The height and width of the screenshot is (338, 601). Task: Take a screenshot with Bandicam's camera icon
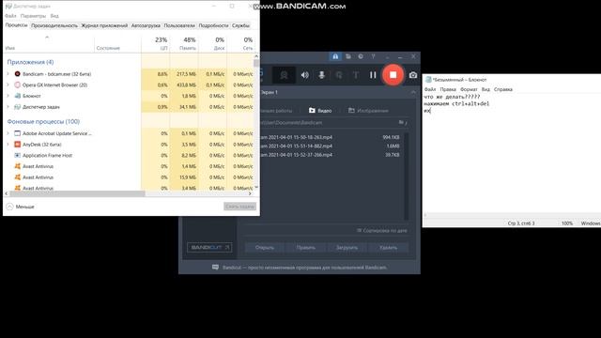(x=413, y=75)
